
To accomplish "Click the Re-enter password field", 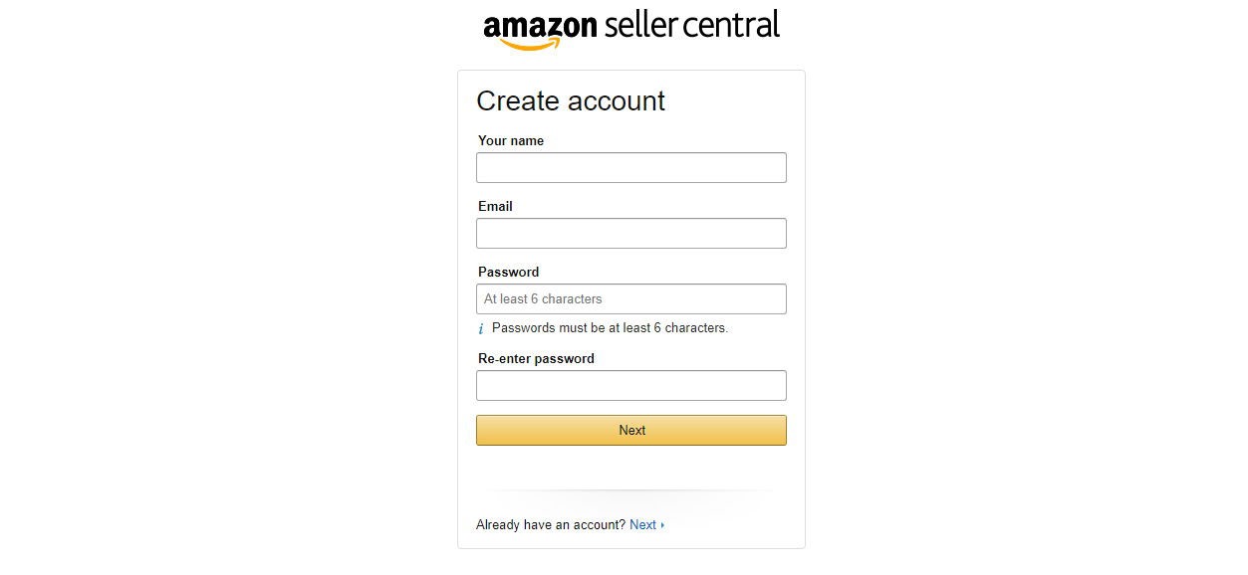I will point(630,385).
